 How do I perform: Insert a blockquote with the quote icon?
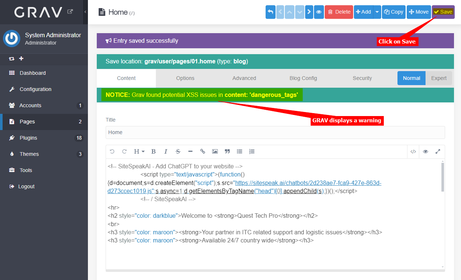click(227, 151)
